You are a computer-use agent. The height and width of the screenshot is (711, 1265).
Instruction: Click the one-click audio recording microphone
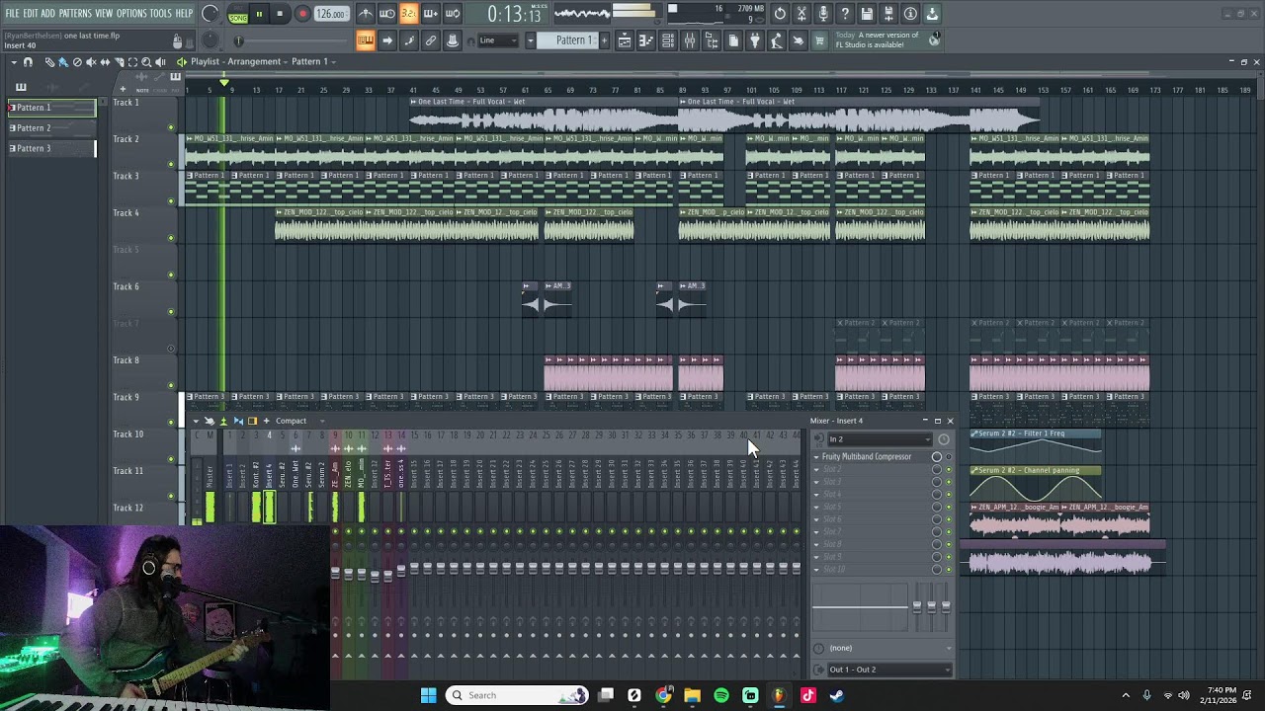click(823, 14)
